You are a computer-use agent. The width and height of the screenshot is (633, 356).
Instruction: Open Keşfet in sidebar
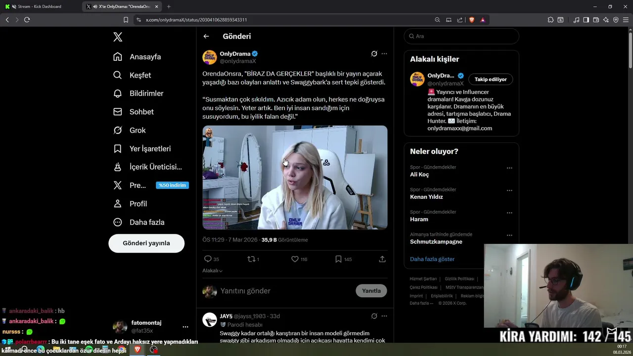(132, 75)
